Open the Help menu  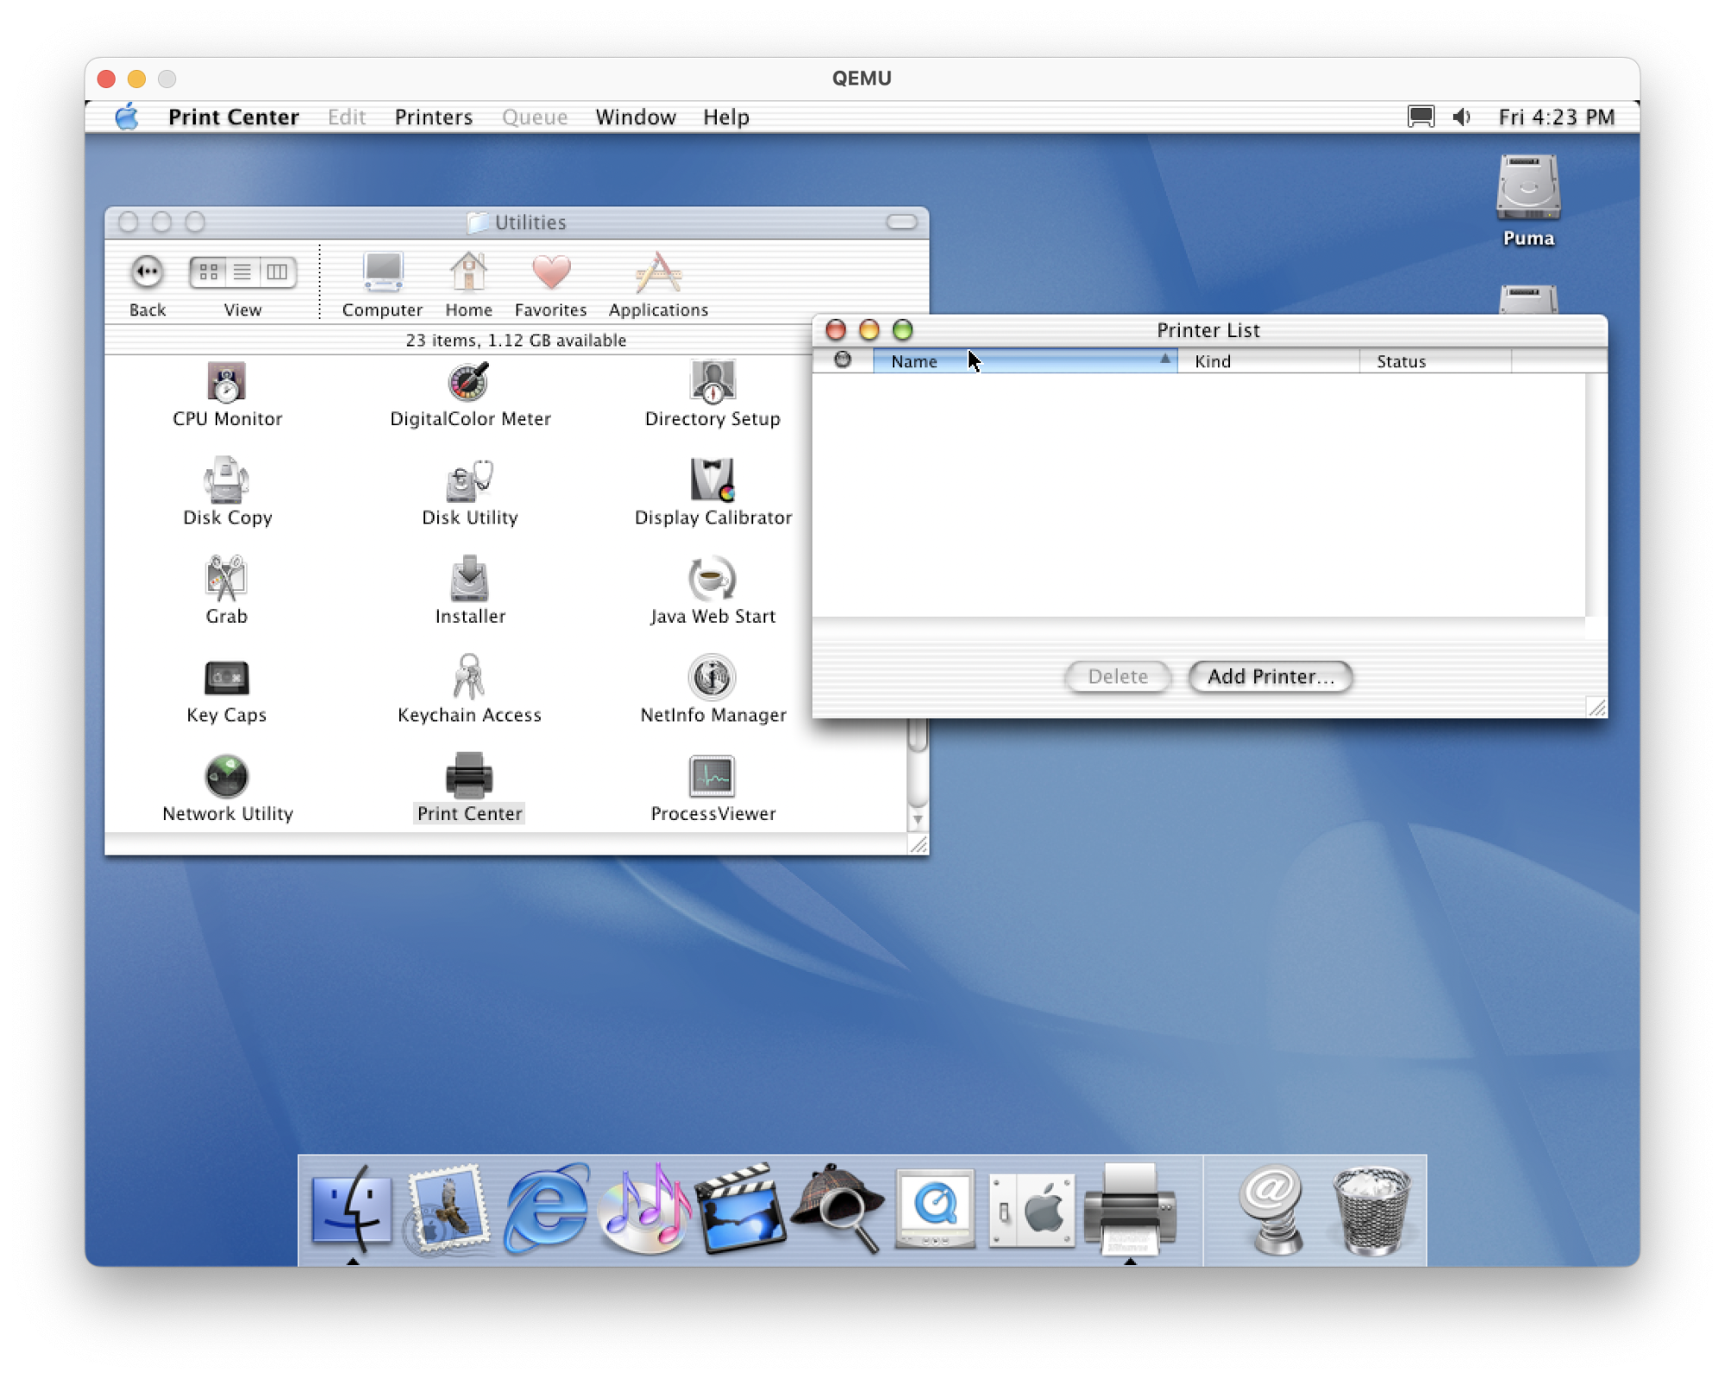(x=726, y=116)
